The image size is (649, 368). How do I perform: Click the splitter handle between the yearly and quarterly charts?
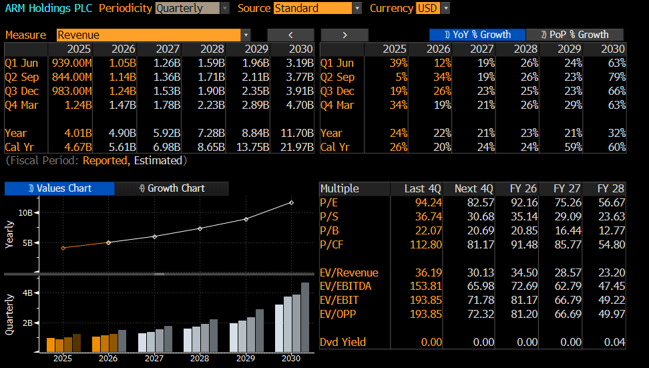pyautogui.click(x=159, y=274)
